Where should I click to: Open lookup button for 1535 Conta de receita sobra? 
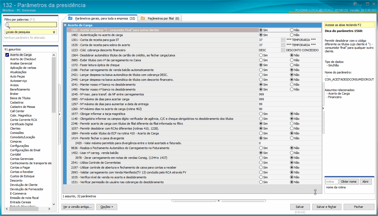[283, 45]
